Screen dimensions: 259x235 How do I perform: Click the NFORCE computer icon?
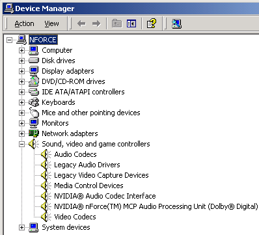pyautogui.click(x=21, y=40)
